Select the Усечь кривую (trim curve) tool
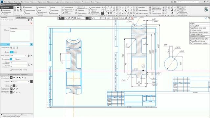 pyautogui.click(x=68, y=8)
